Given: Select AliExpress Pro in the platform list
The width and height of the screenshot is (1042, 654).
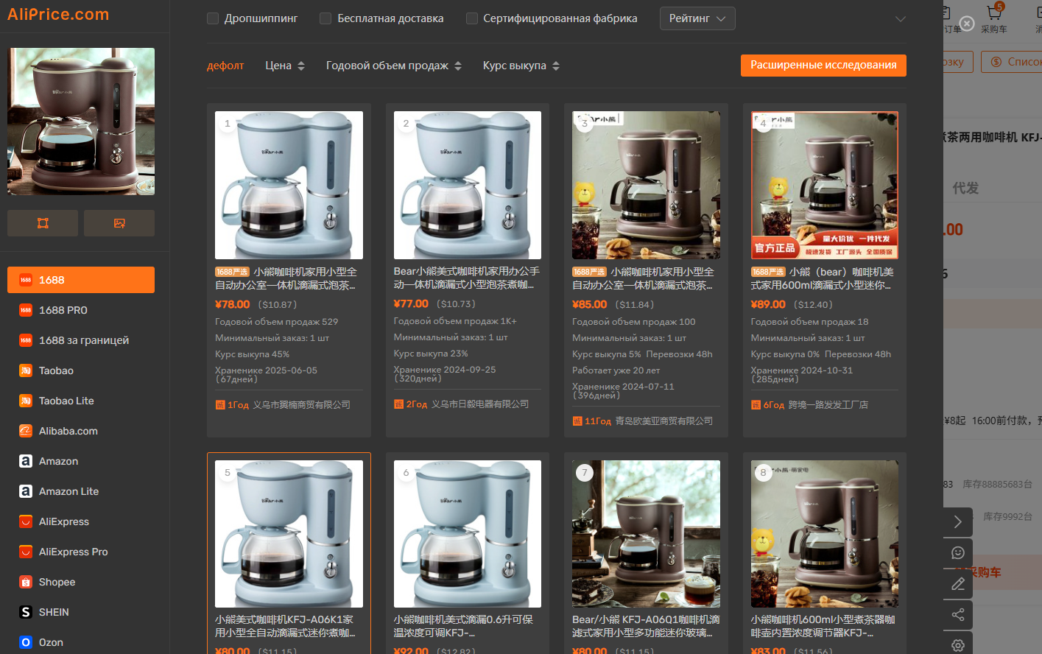Looking at the screenshot, I should pos(73,552).
